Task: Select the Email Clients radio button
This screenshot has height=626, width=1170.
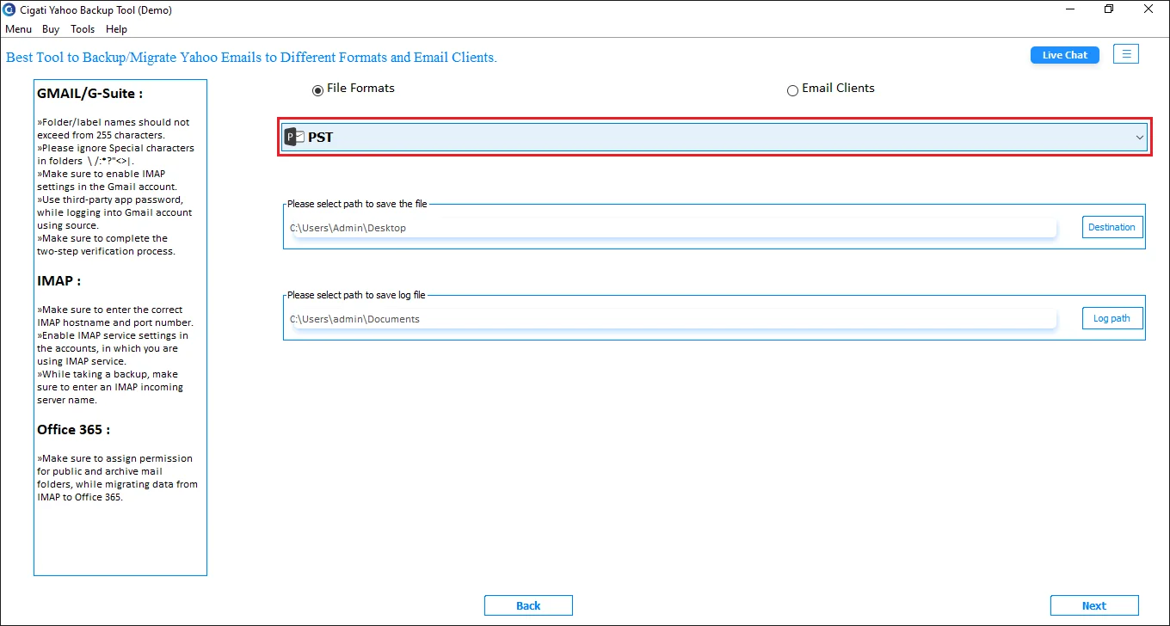Action: point(792,90)
